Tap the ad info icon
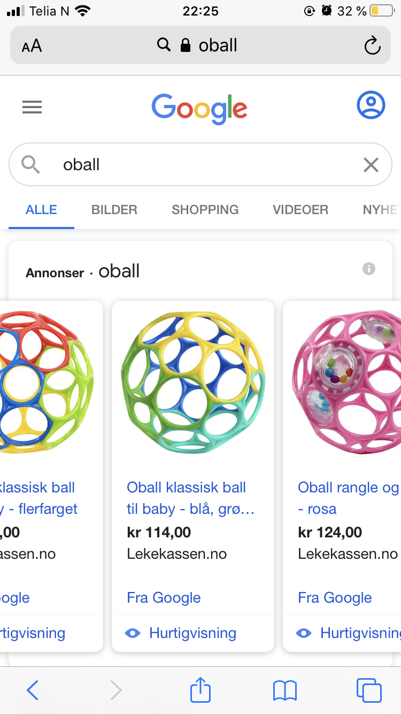401x714 pixels. tap(369, 269)
